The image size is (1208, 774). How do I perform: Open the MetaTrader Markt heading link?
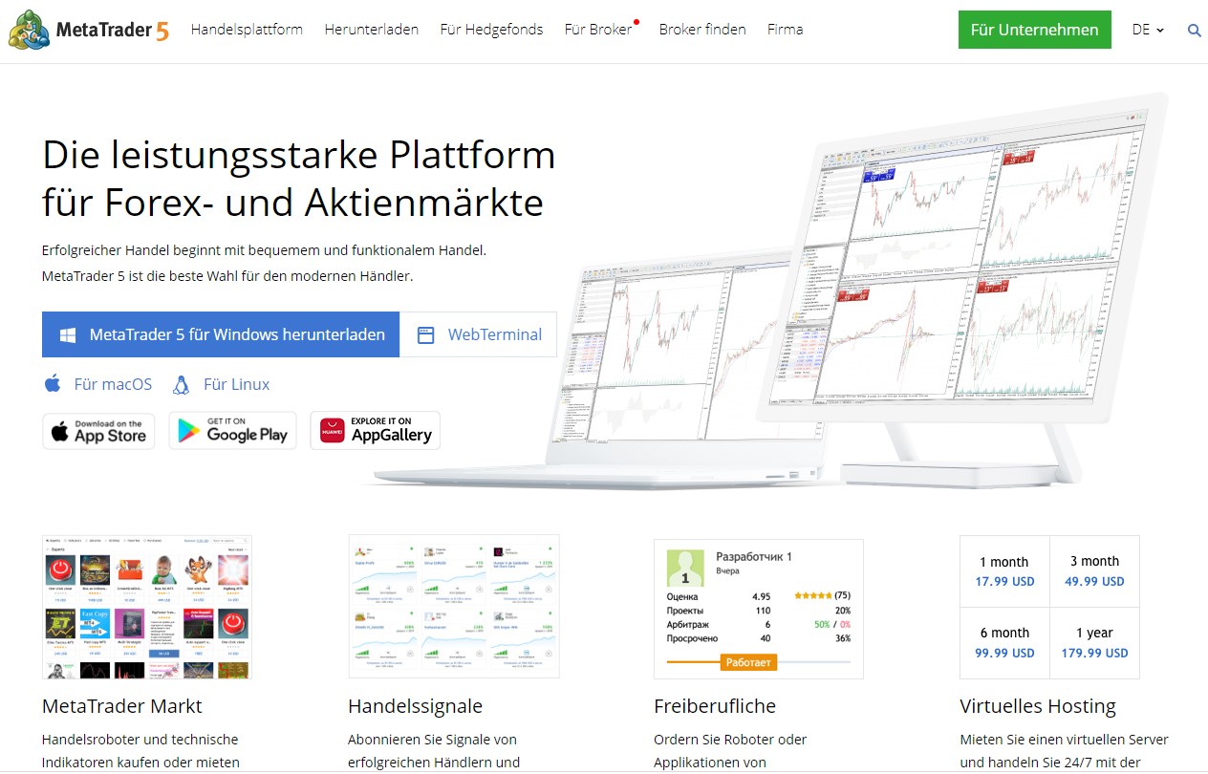coord(122,706)
